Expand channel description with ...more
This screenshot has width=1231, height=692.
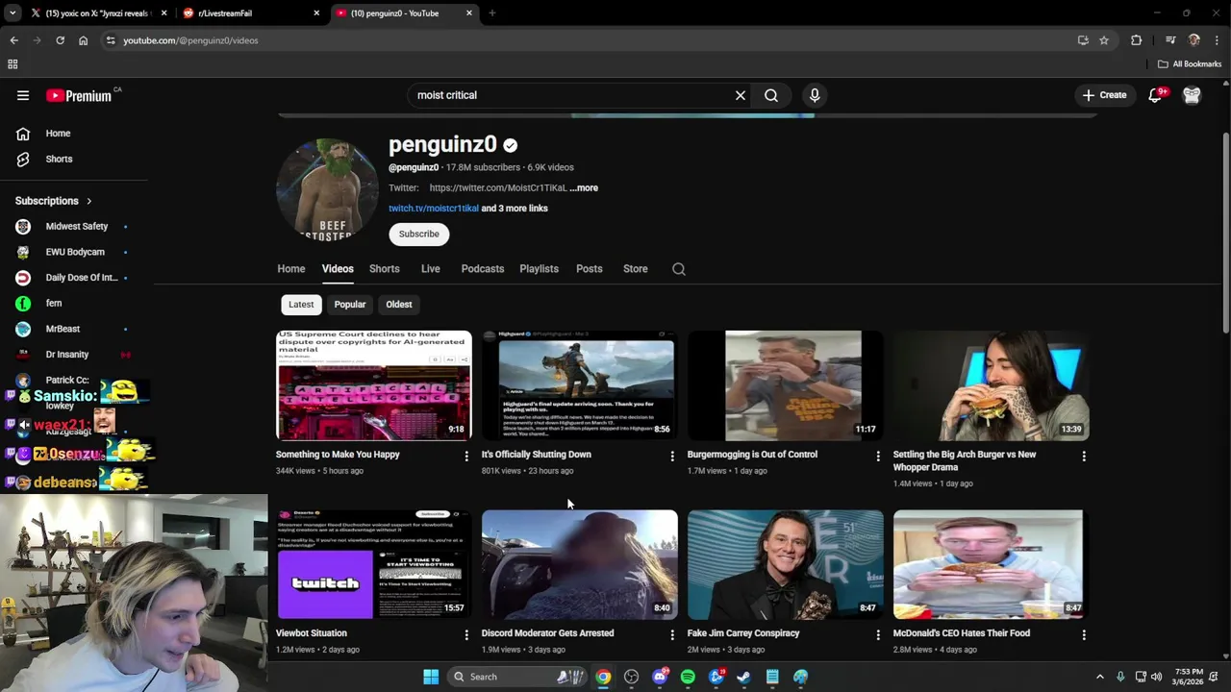click(x=584, y=188)
